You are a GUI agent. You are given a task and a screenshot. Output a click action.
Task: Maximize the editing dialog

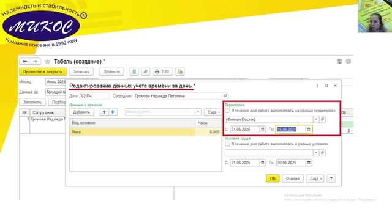(x=326, y=86)
